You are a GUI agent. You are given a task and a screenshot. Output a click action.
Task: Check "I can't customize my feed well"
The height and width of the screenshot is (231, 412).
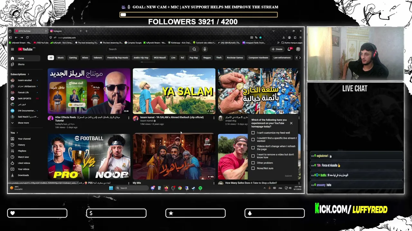pos(253,133)
